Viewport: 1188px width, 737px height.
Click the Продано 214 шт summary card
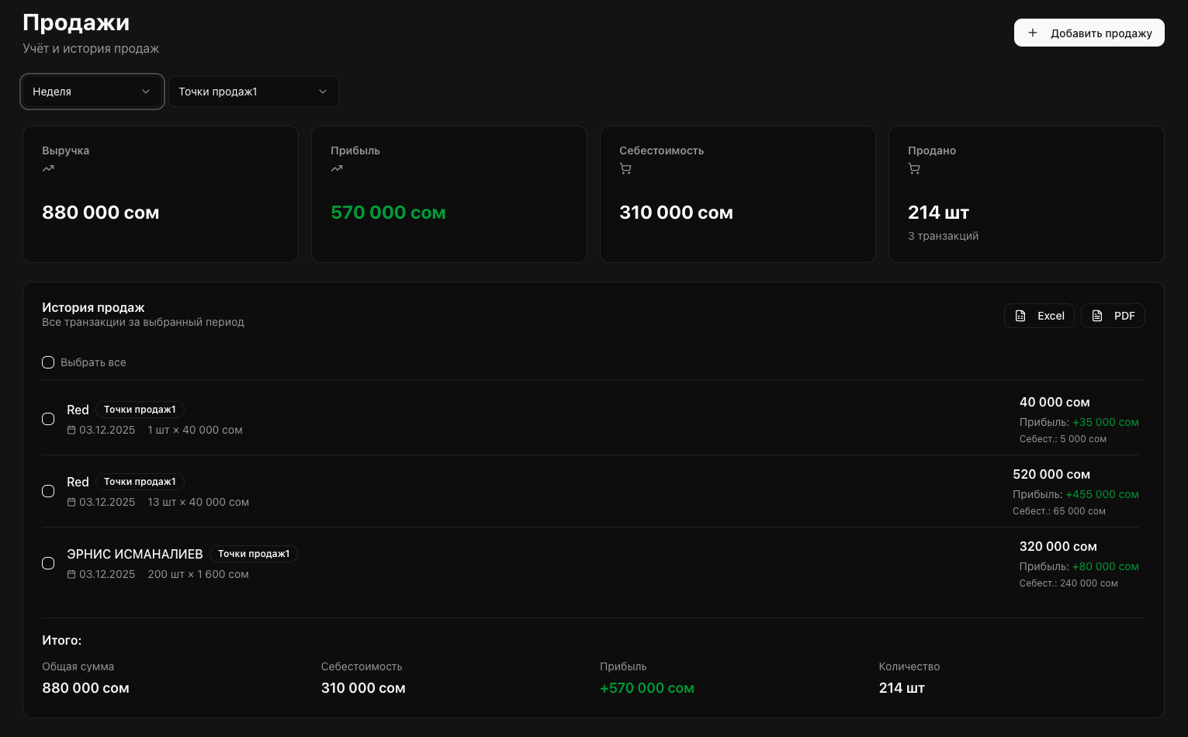coord(1026,194)
